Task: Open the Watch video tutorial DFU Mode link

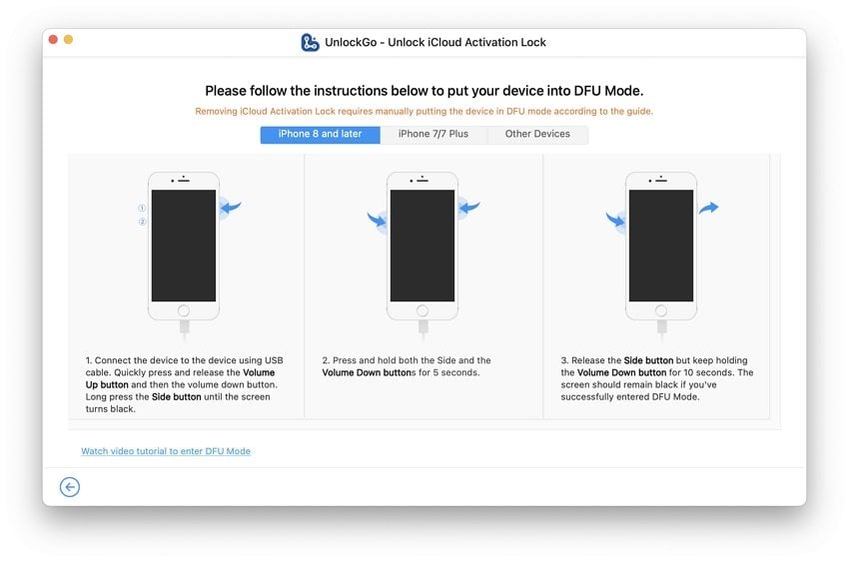Action: [x=166, y=451]
